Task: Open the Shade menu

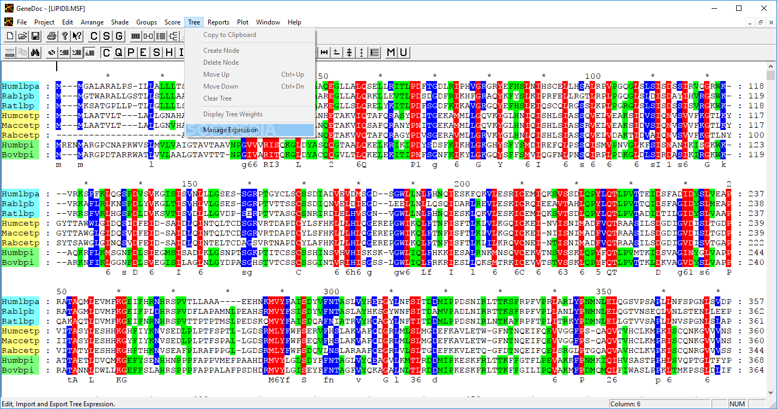Action: click(x=120, y=22)
